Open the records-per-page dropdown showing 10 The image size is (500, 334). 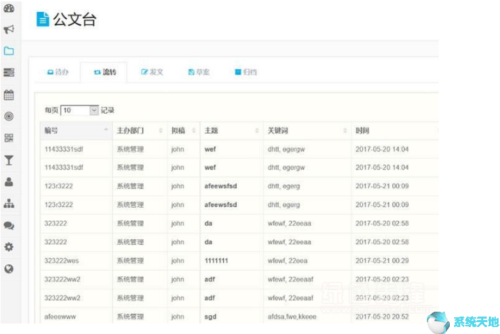pos(80,110)
